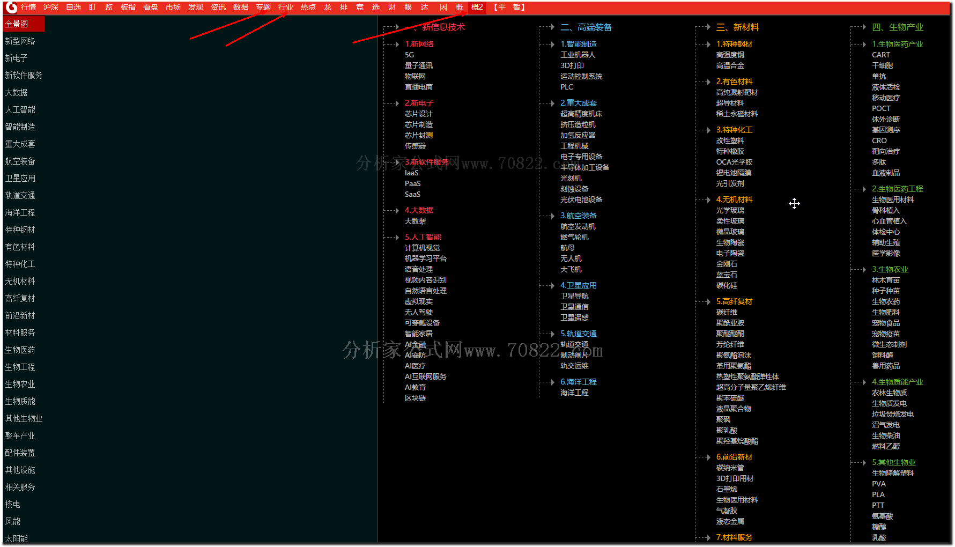The height and width of the screenshot is (547, 955).
Task: Open the 热点 menu item
Action: (308, 7)
